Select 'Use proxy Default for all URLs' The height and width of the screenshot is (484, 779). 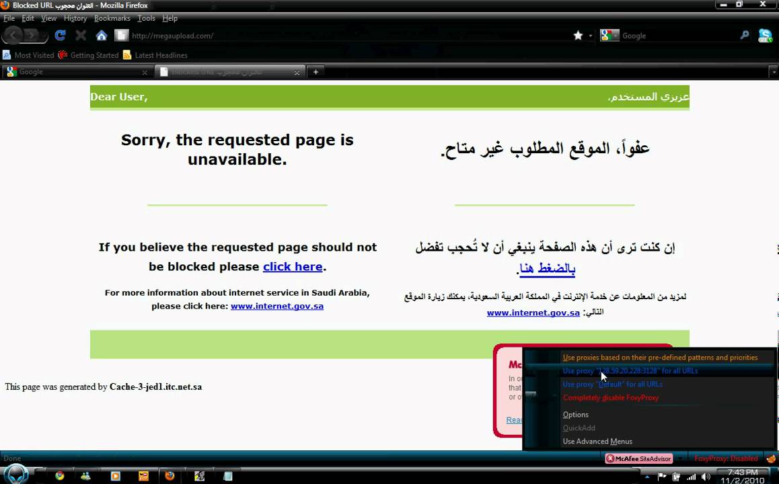612,385
